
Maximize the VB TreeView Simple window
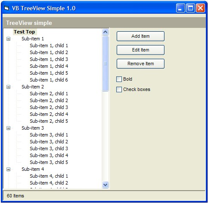pos(190,8)
